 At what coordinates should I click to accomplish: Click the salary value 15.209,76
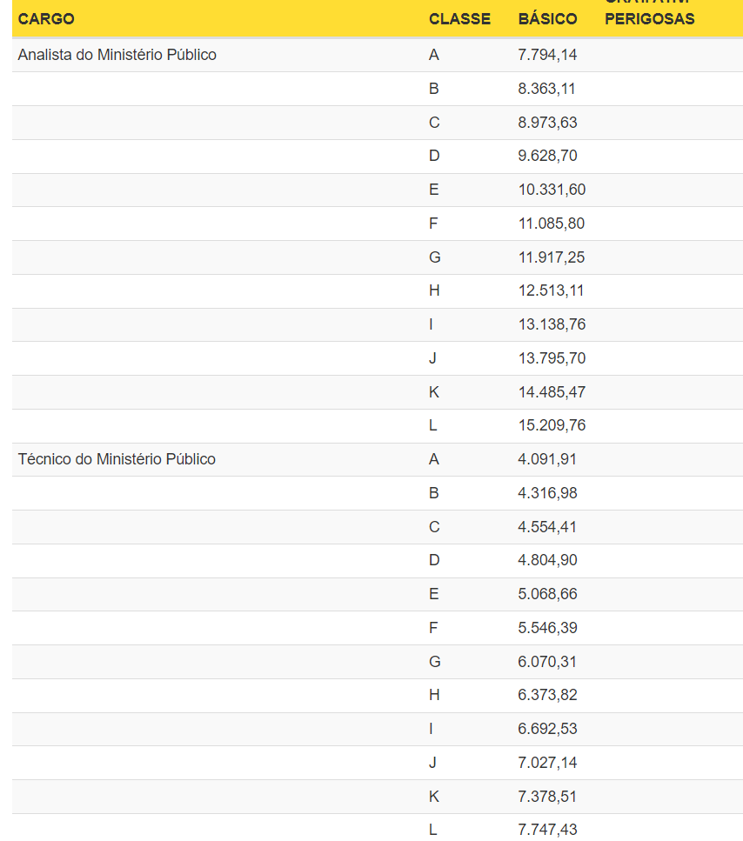[x=552, y=425]
